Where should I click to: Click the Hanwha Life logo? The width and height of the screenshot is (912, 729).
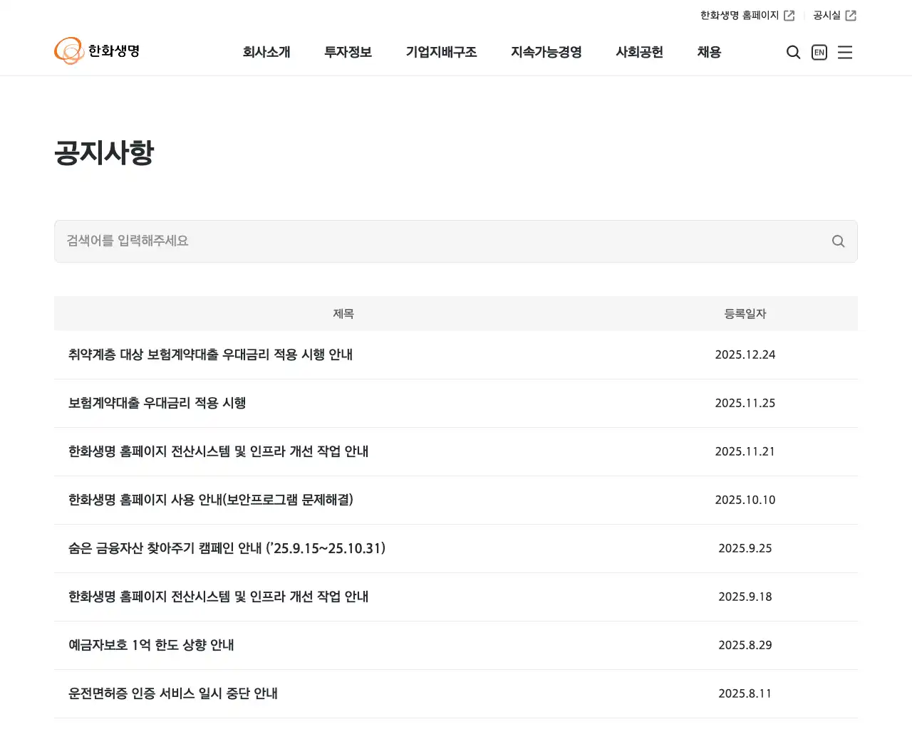pyautogui.click(x=97, y=51)
